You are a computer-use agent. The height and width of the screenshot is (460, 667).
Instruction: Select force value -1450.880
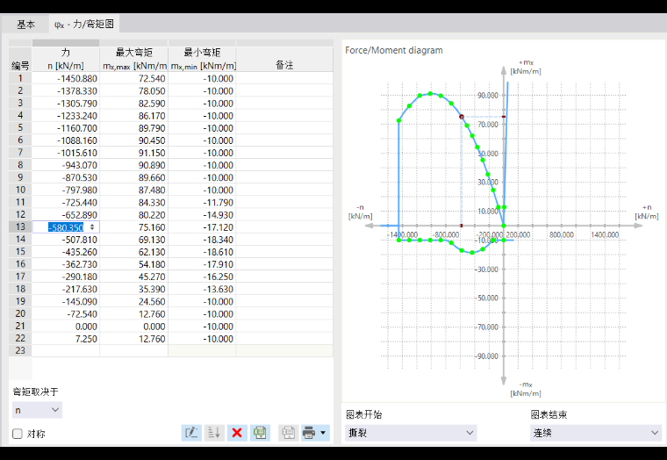click(66, 78)
